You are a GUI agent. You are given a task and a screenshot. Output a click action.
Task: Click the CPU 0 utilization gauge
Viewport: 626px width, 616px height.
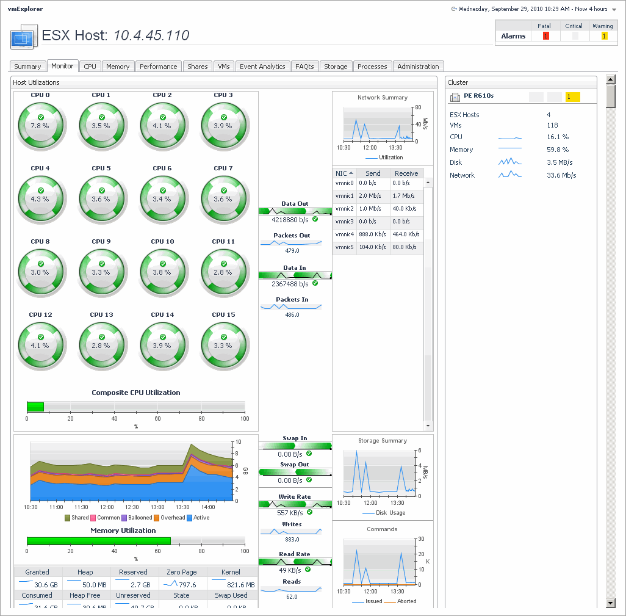[40, 125]
